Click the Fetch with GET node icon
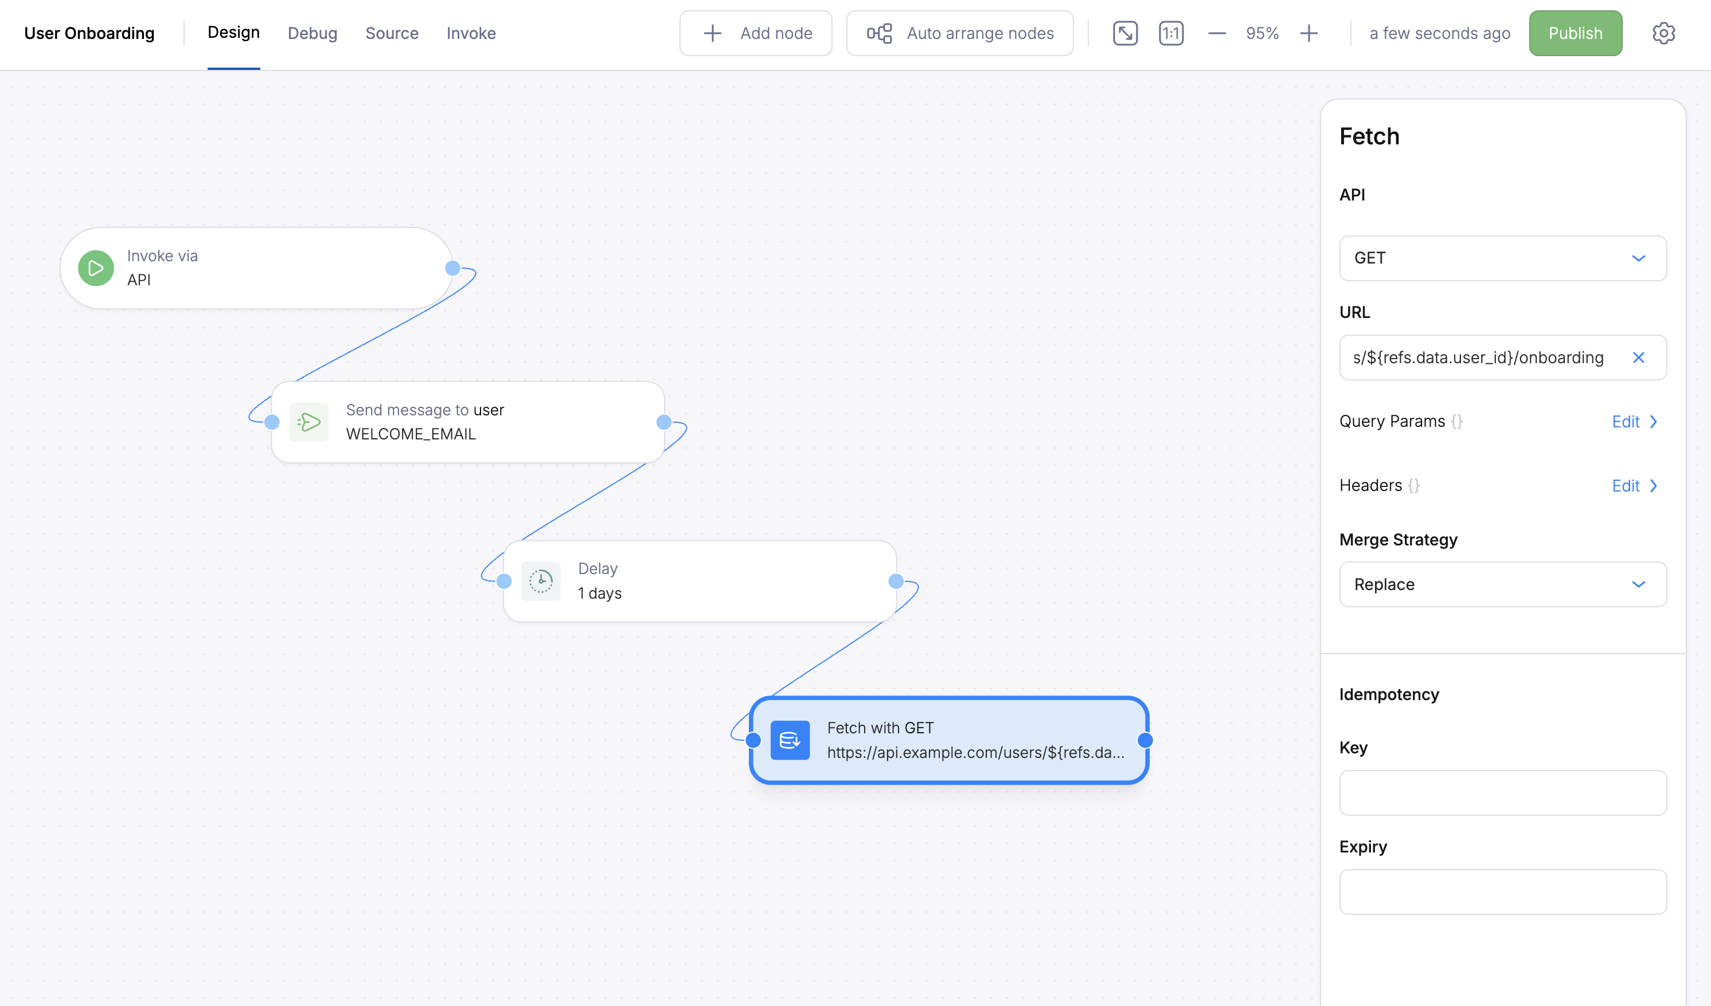This screenshot has height=1006, width=1711. point(790,740)
